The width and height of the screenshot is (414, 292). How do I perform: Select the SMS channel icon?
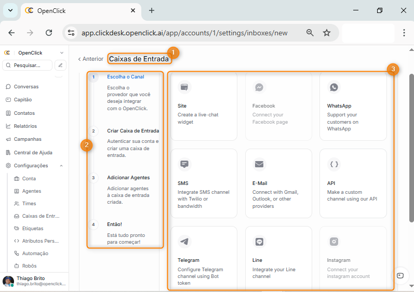tap(184, 165)
